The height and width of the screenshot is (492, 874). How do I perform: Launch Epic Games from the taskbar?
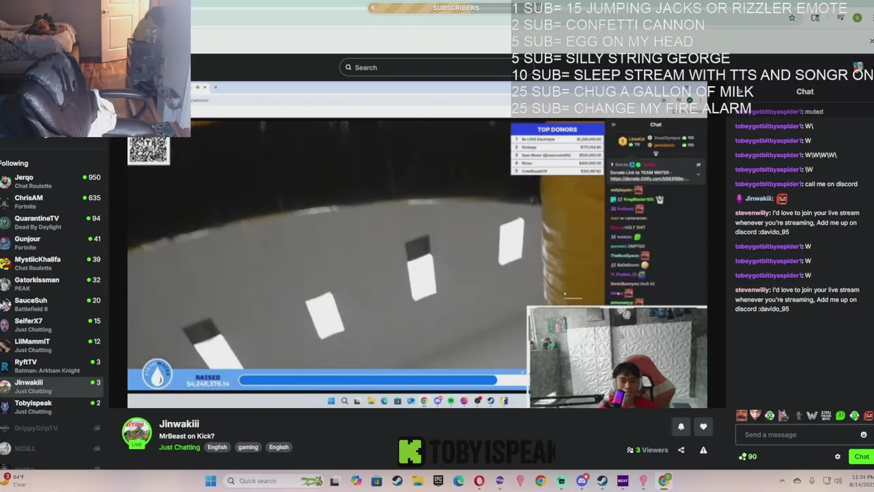coord(438,481)
